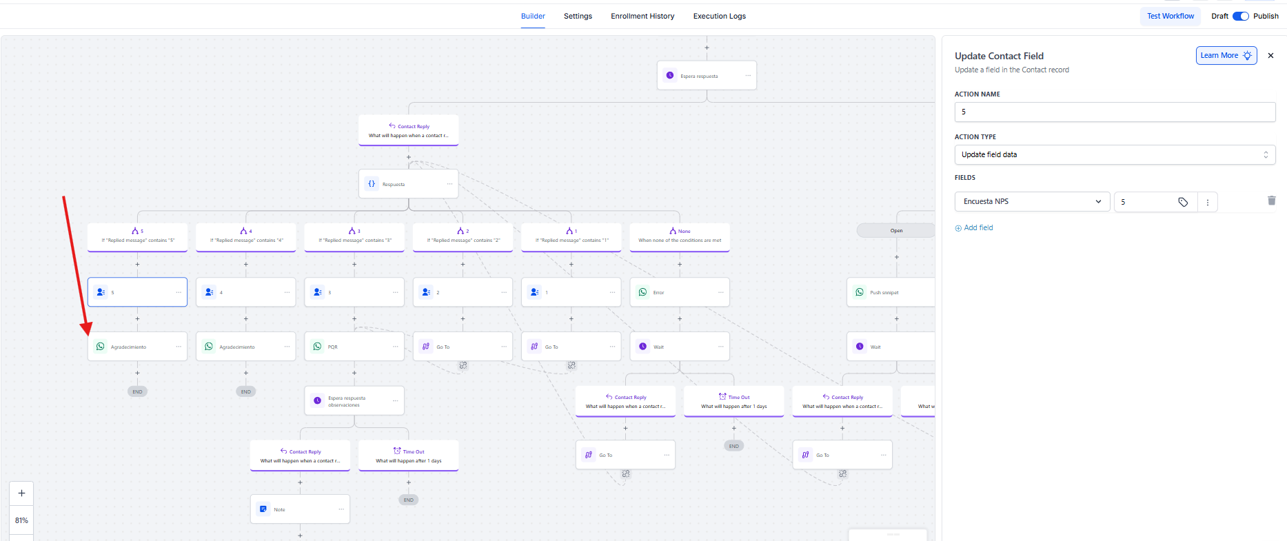Open the Enrollment History tab

point(642,16)
